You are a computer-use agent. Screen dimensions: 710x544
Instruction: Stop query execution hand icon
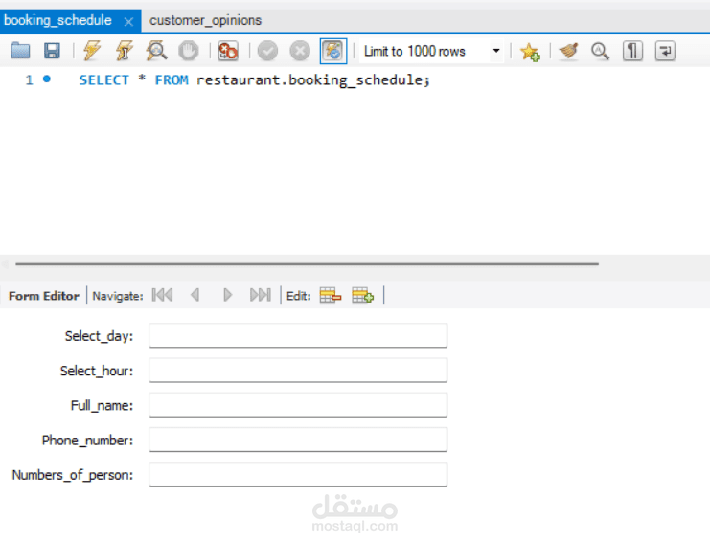189,51
